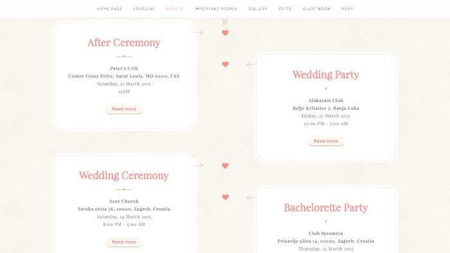Click the heart marker beside After Ceremony
The width and height of the screenshot is (450, 253).
(225, 33)
